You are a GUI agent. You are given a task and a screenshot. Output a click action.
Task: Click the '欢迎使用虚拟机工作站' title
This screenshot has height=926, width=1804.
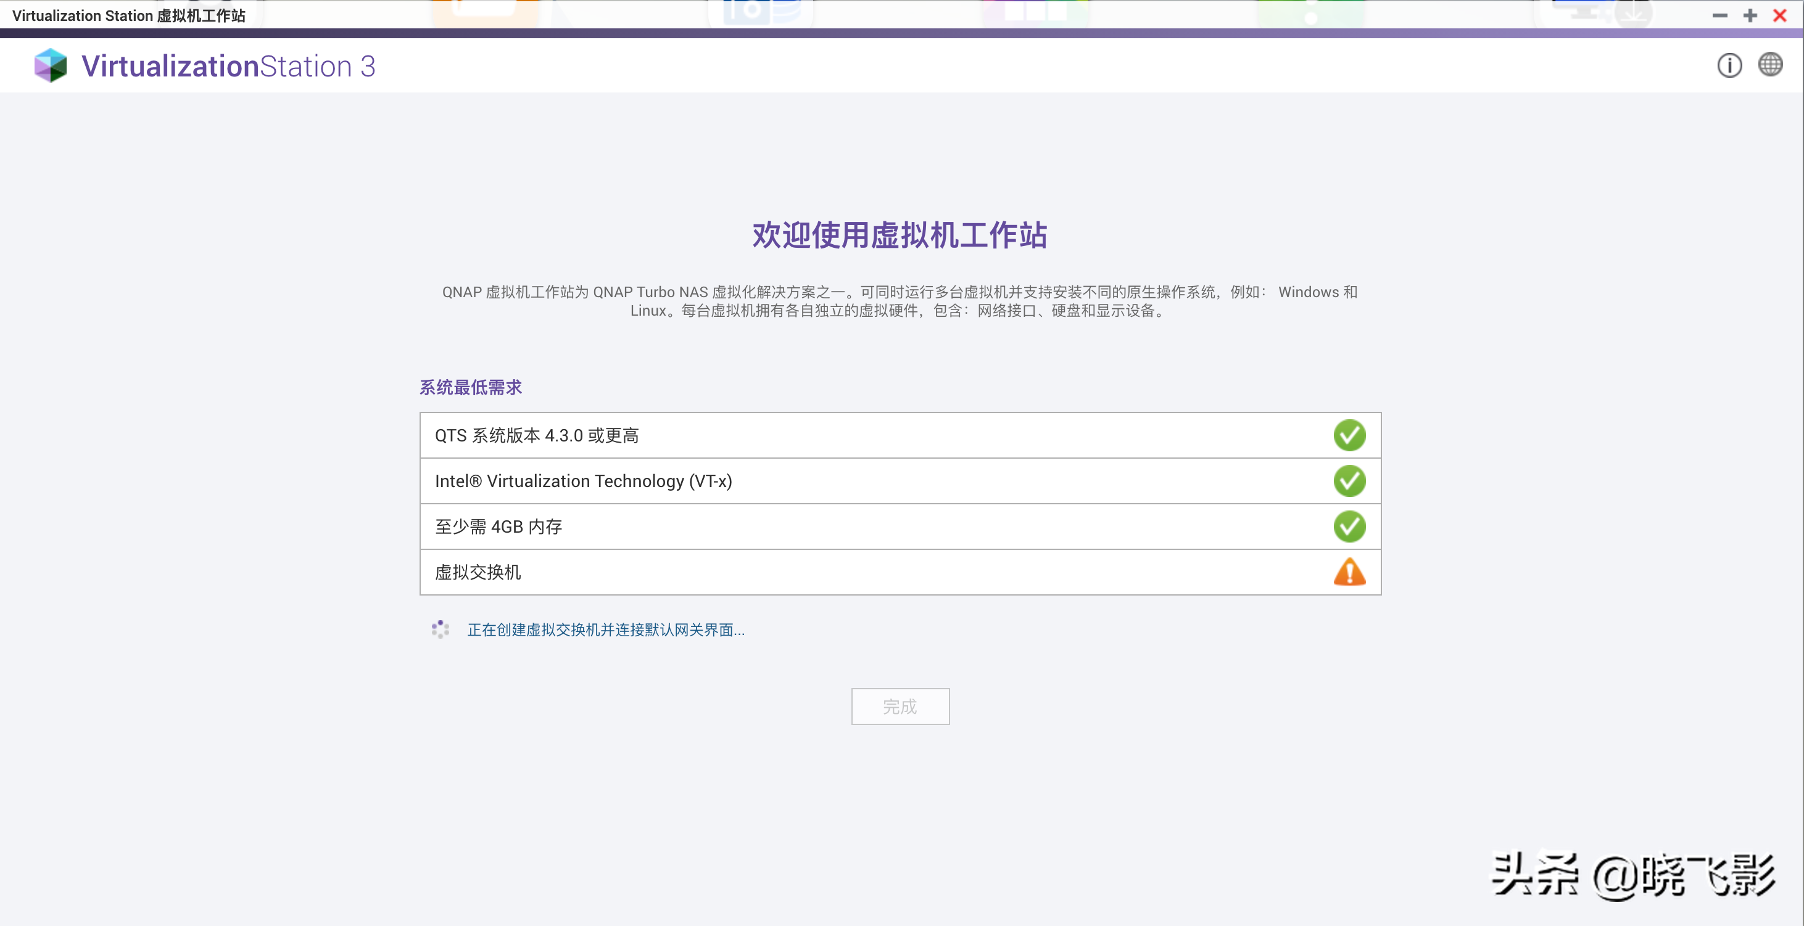click(x=900, y=234)
